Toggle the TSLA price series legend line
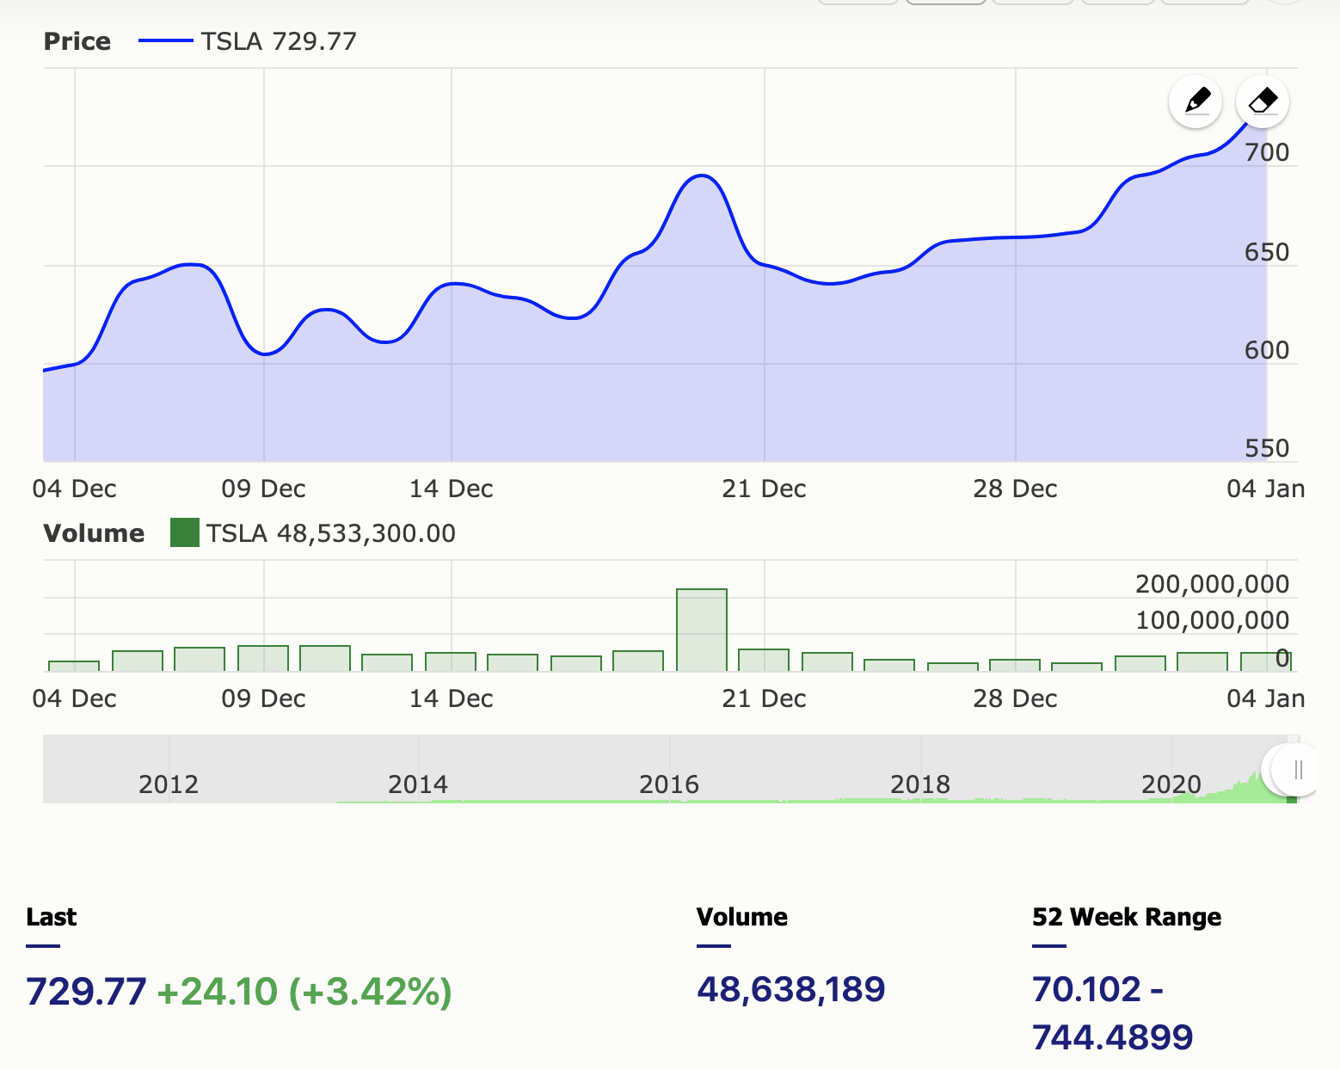 pyautogui.click(x=165, y=40)
